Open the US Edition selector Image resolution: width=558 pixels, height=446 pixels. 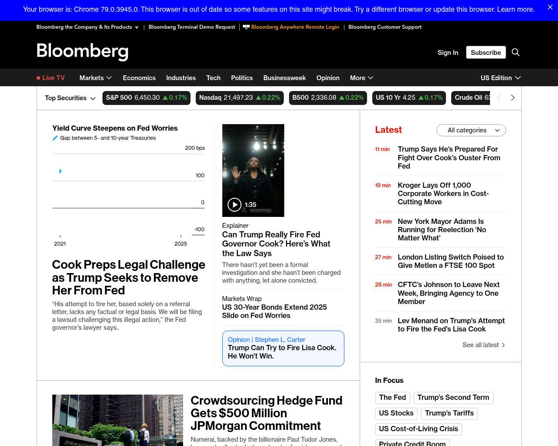500,78
